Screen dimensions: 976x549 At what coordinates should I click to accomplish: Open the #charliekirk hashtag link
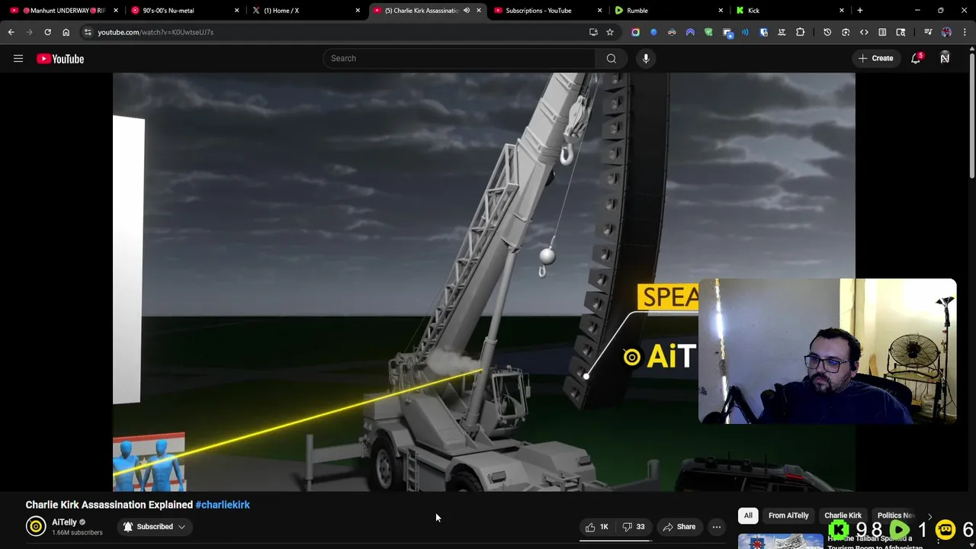point(223,505)
